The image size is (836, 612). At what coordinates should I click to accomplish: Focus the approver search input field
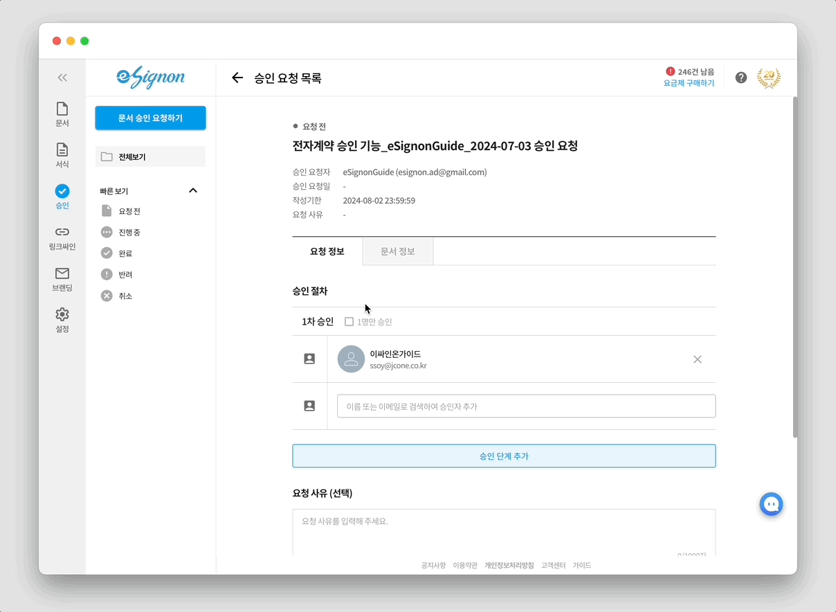[x=526, y=406]
